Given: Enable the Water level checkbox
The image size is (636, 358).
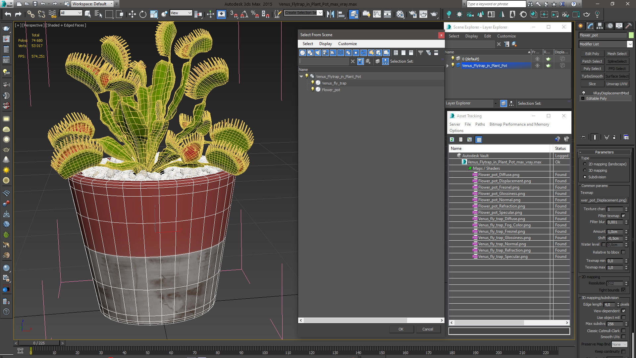Looking at the screenshot, I should coord(604,245).
